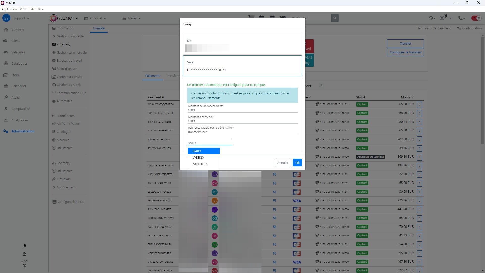Select DAILY frequency option
485x273 pixels.
click(204, 151)
